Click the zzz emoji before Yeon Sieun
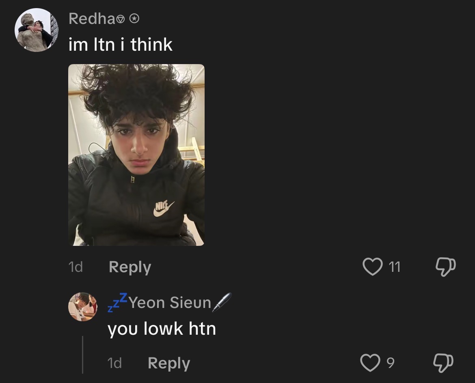475x383 pixels. point(118,302)
